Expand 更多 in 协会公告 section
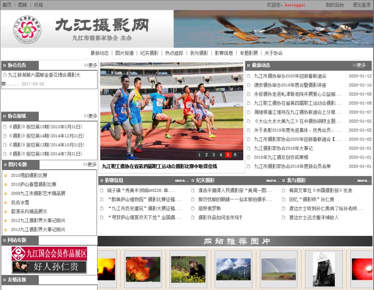The image size is (374, 290). pos(90,65)
